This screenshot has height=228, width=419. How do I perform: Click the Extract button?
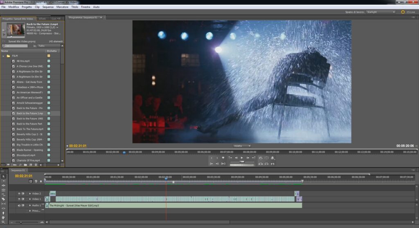point(266,164)
